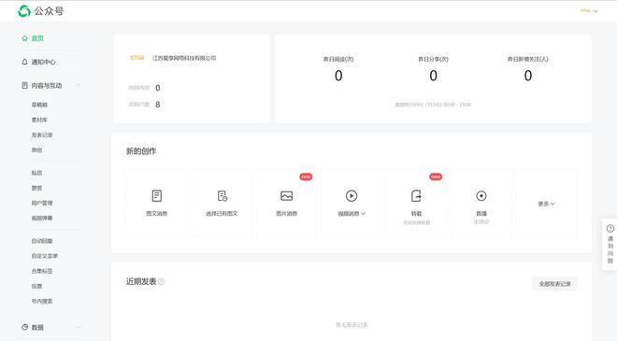Collapse the 内容与互动 sidebar section

79,86
